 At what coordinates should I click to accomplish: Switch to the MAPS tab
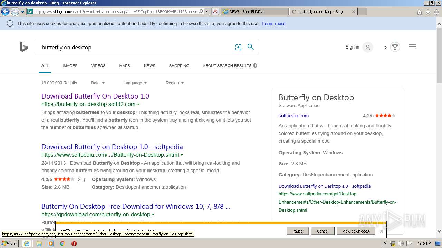(125, 66)
